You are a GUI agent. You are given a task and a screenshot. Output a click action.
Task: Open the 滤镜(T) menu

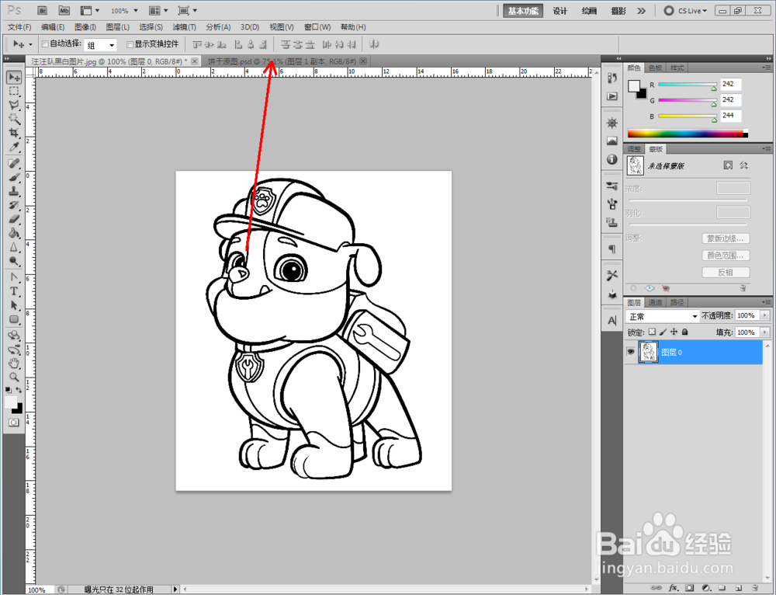tap(184, 27)
